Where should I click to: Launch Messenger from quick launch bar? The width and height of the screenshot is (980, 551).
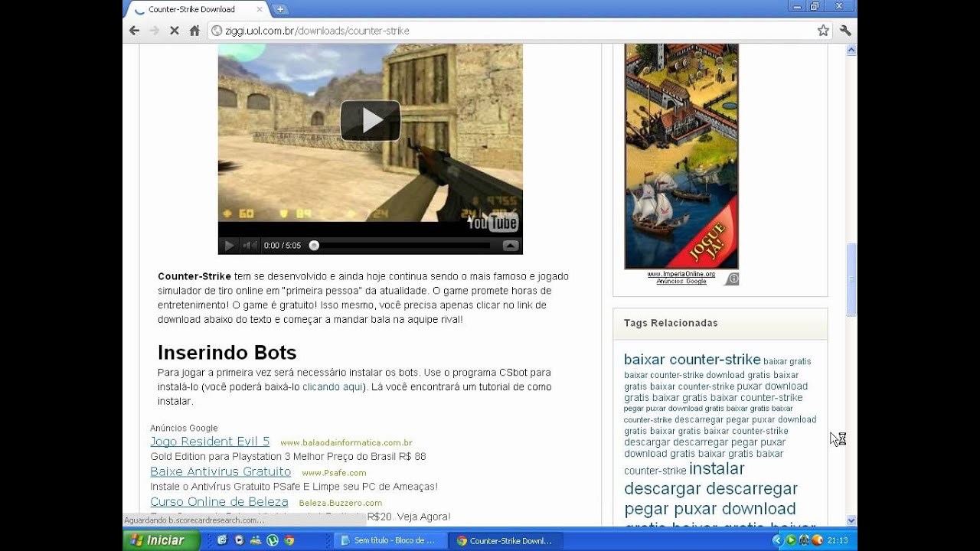256,540
